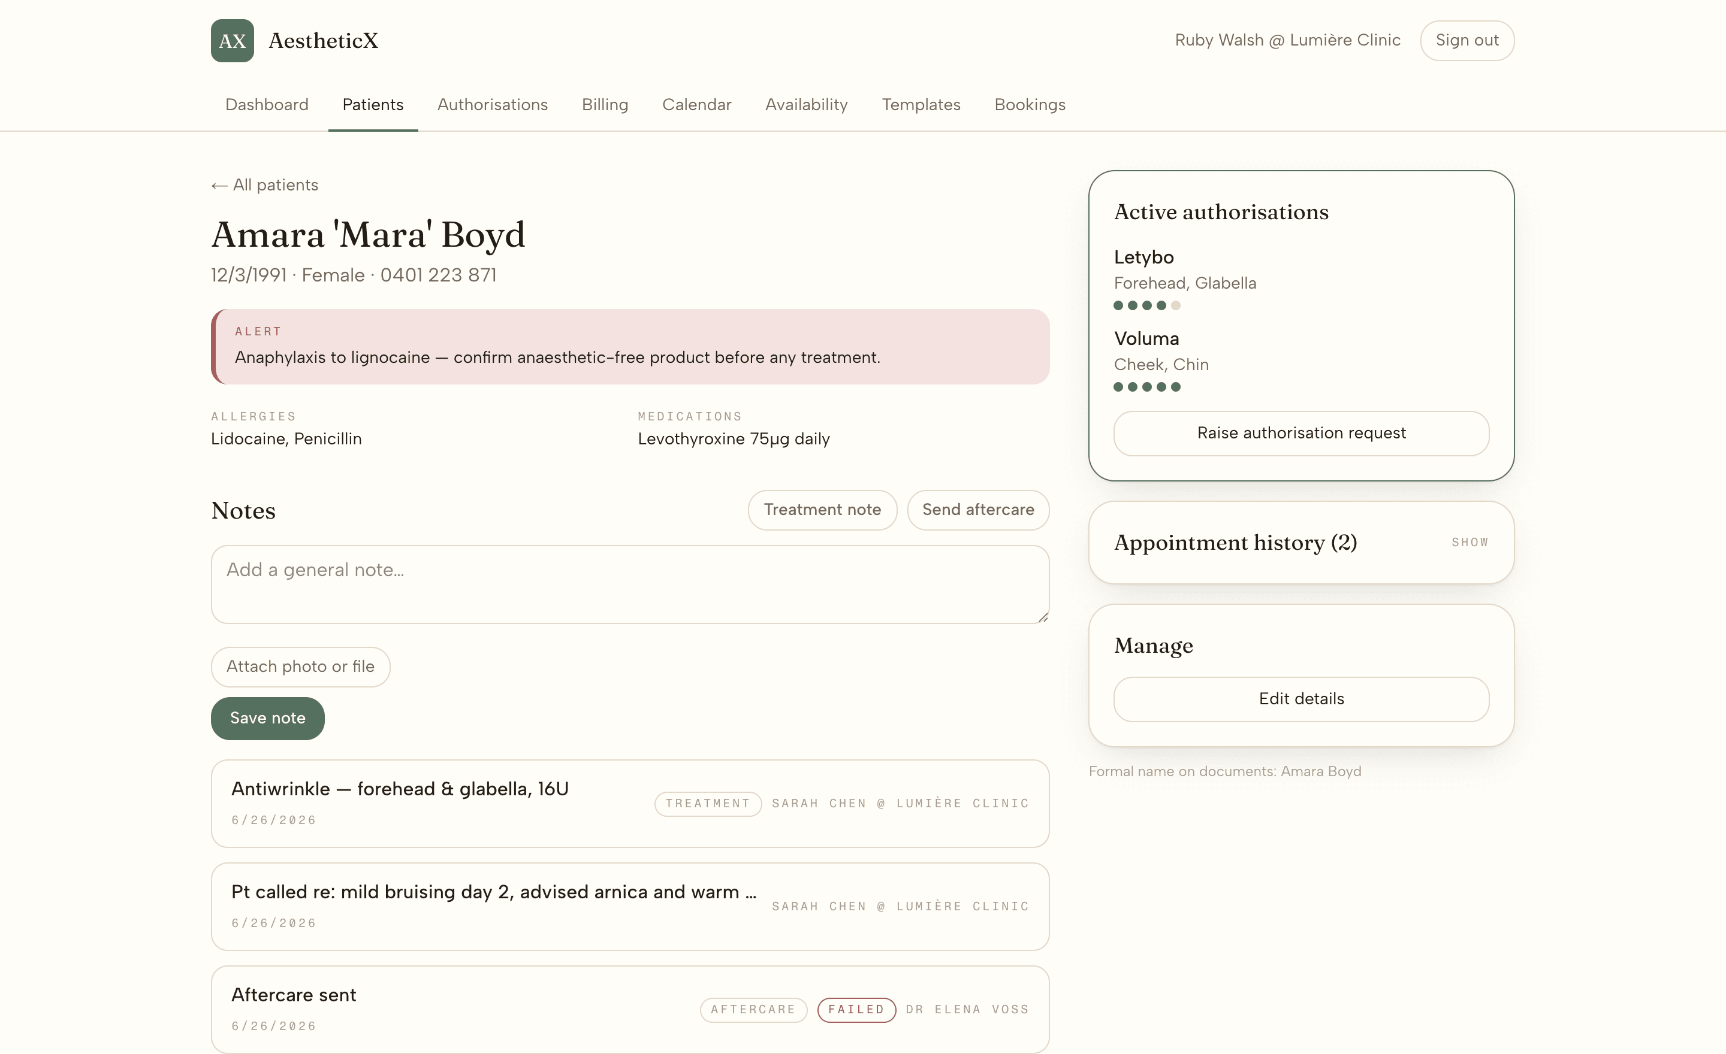Viewport: 1726px width, 1054px height.
Task: Click the Sign out button
Action: point(1467,41)
